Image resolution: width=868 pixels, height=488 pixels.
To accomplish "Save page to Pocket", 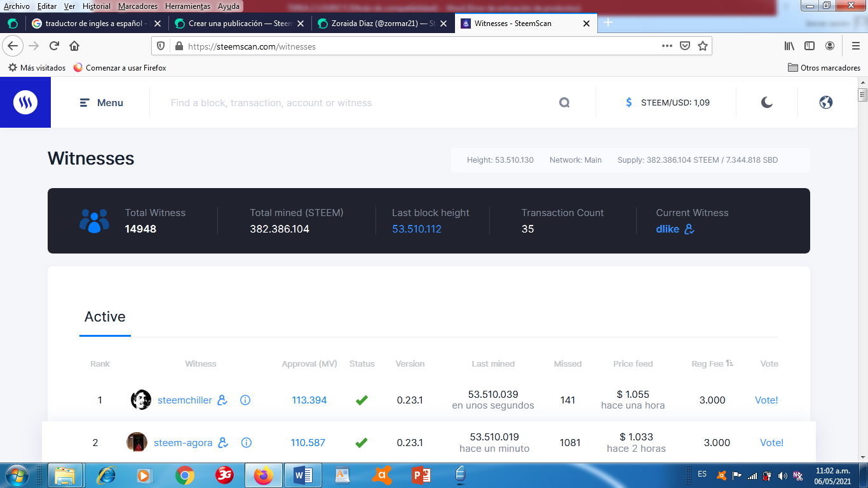I will pyautogui.click(x=685, y=46).
